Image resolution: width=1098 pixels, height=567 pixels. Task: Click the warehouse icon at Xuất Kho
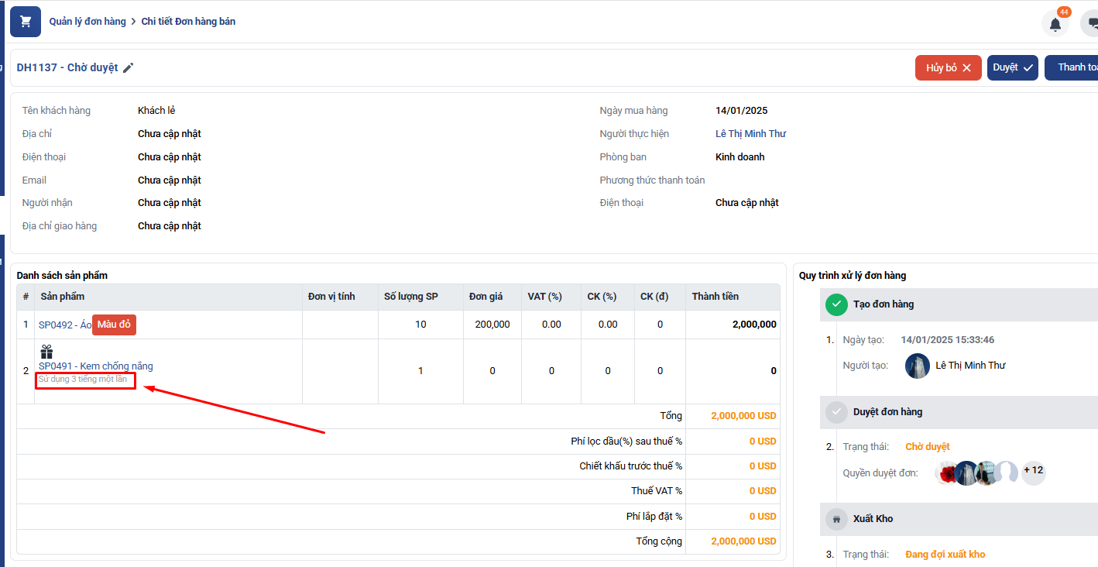click(x=836, y=519)
